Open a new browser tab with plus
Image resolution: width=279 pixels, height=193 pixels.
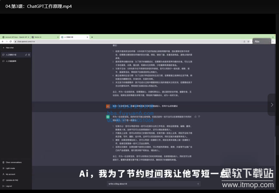click(92, 37)
